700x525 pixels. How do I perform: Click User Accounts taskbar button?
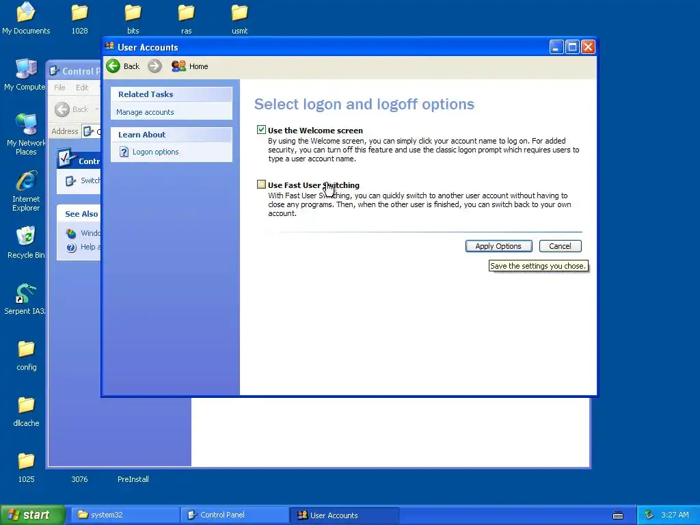coord(345,515)
